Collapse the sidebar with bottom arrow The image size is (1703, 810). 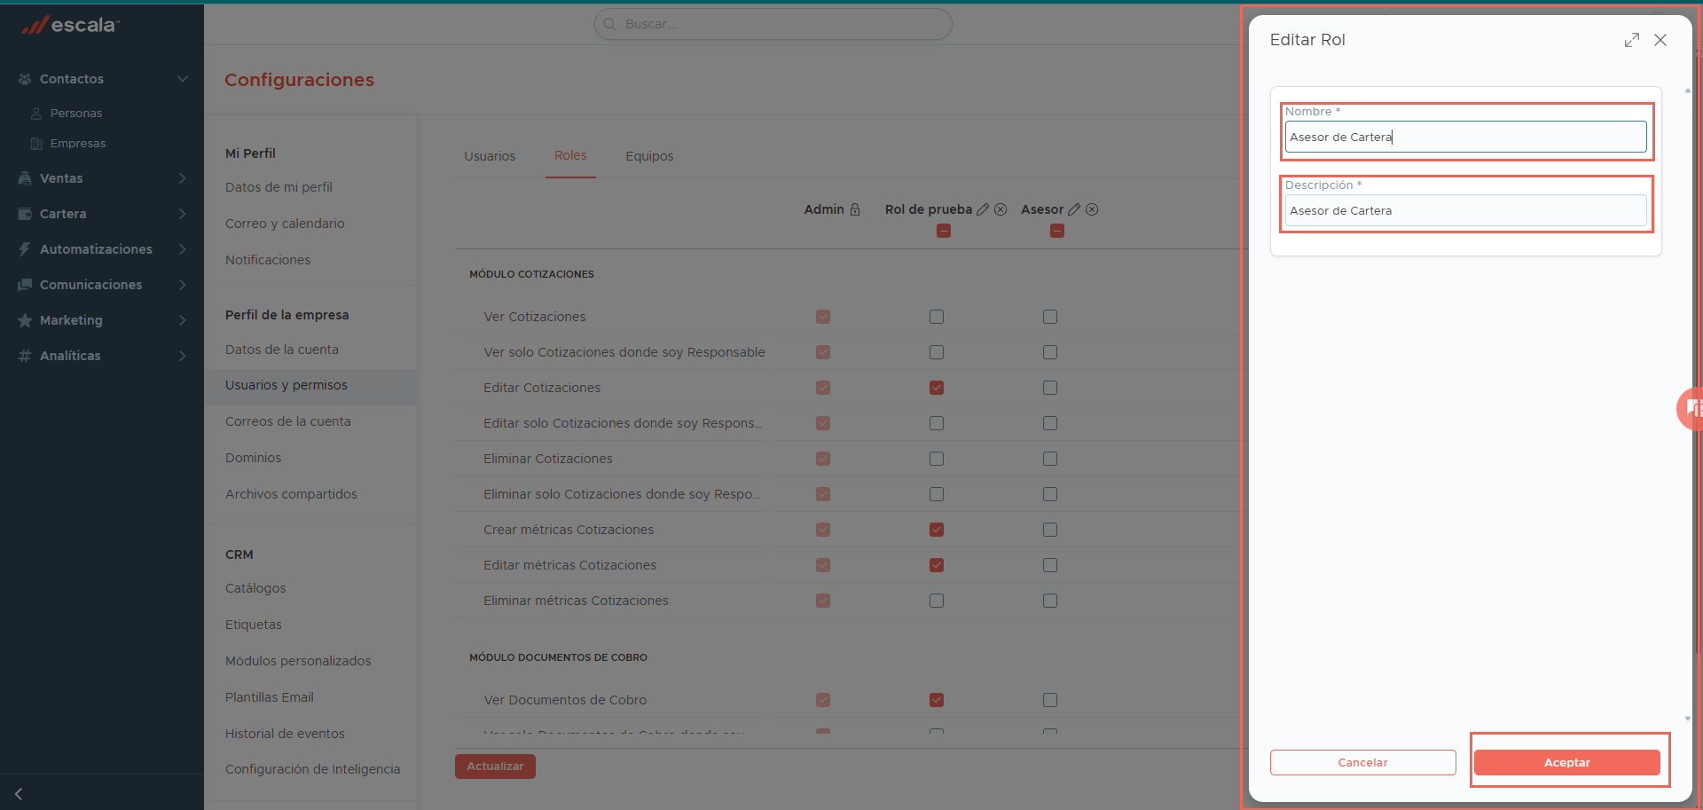tap(19, 794)
